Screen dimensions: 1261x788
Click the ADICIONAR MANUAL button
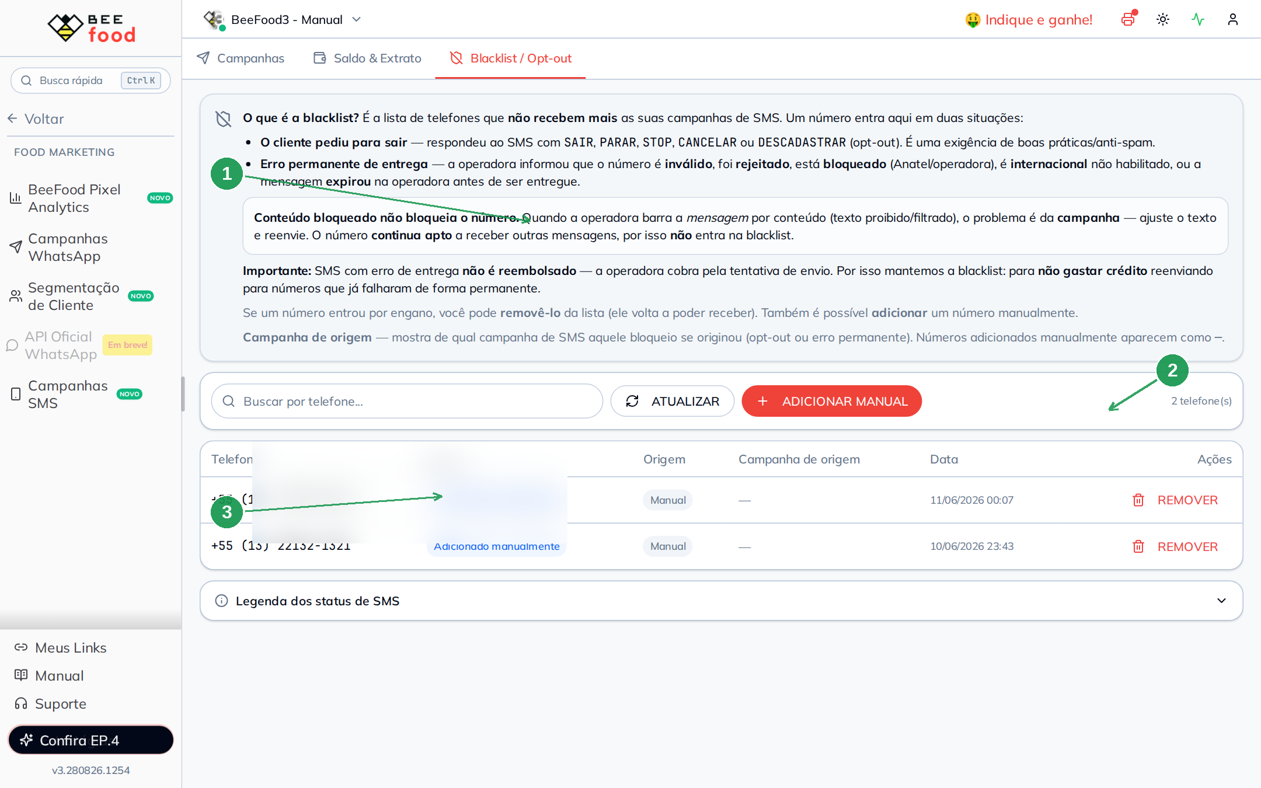click(x=831, y=402)
